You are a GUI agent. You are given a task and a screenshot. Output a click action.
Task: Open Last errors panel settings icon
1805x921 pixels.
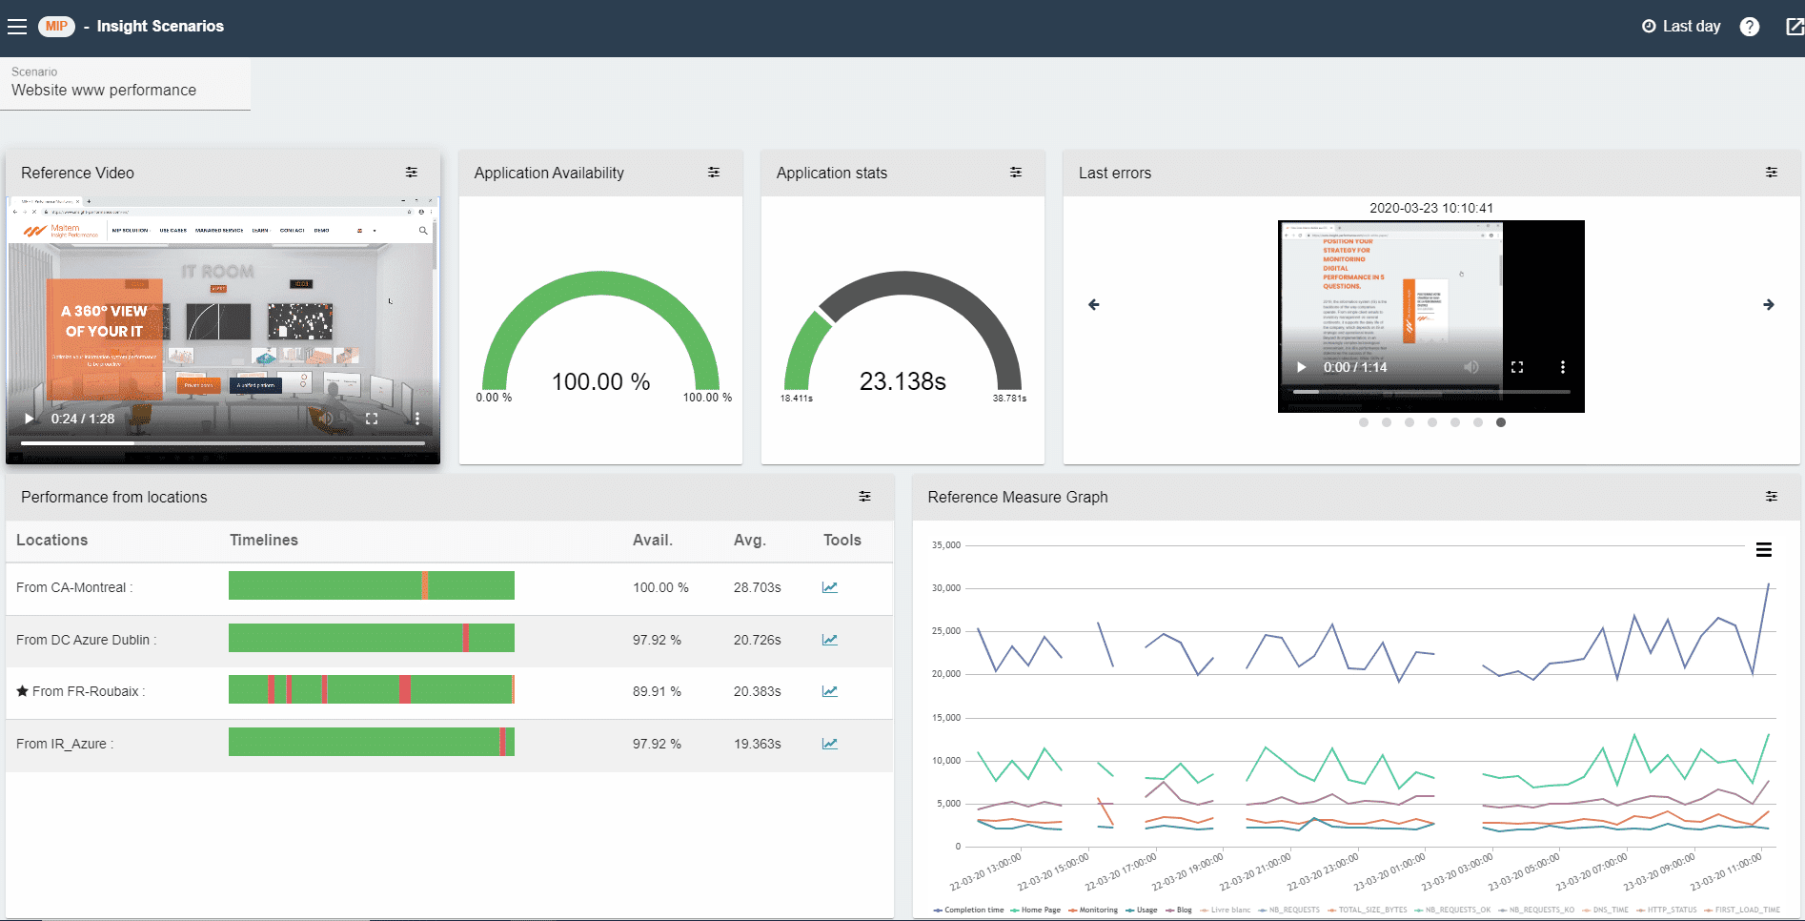[1771, 173]
